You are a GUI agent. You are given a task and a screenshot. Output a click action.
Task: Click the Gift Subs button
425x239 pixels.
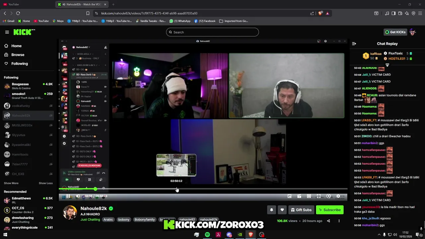301,210
